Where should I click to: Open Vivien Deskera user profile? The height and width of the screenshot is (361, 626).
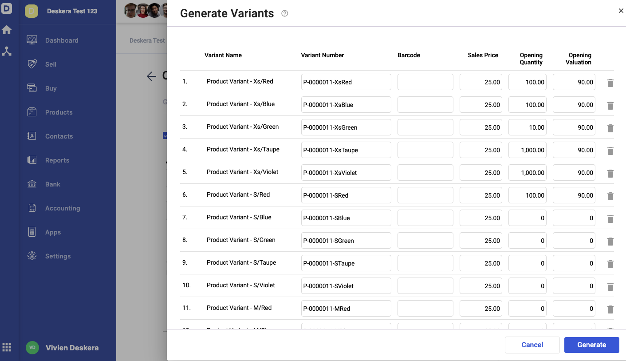[x=63, y=348]
